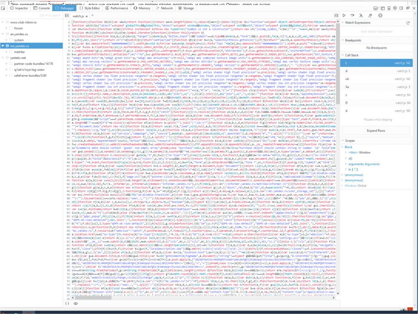The width and height of the screenshot is (418, 314).
Task: Expand the partner-code-bundles/14176 folder
Action: click(6, 64)
